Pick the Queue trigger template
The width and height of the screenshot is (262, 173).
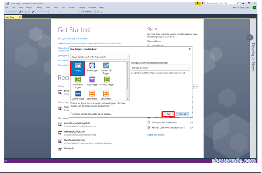pos(78,95)
